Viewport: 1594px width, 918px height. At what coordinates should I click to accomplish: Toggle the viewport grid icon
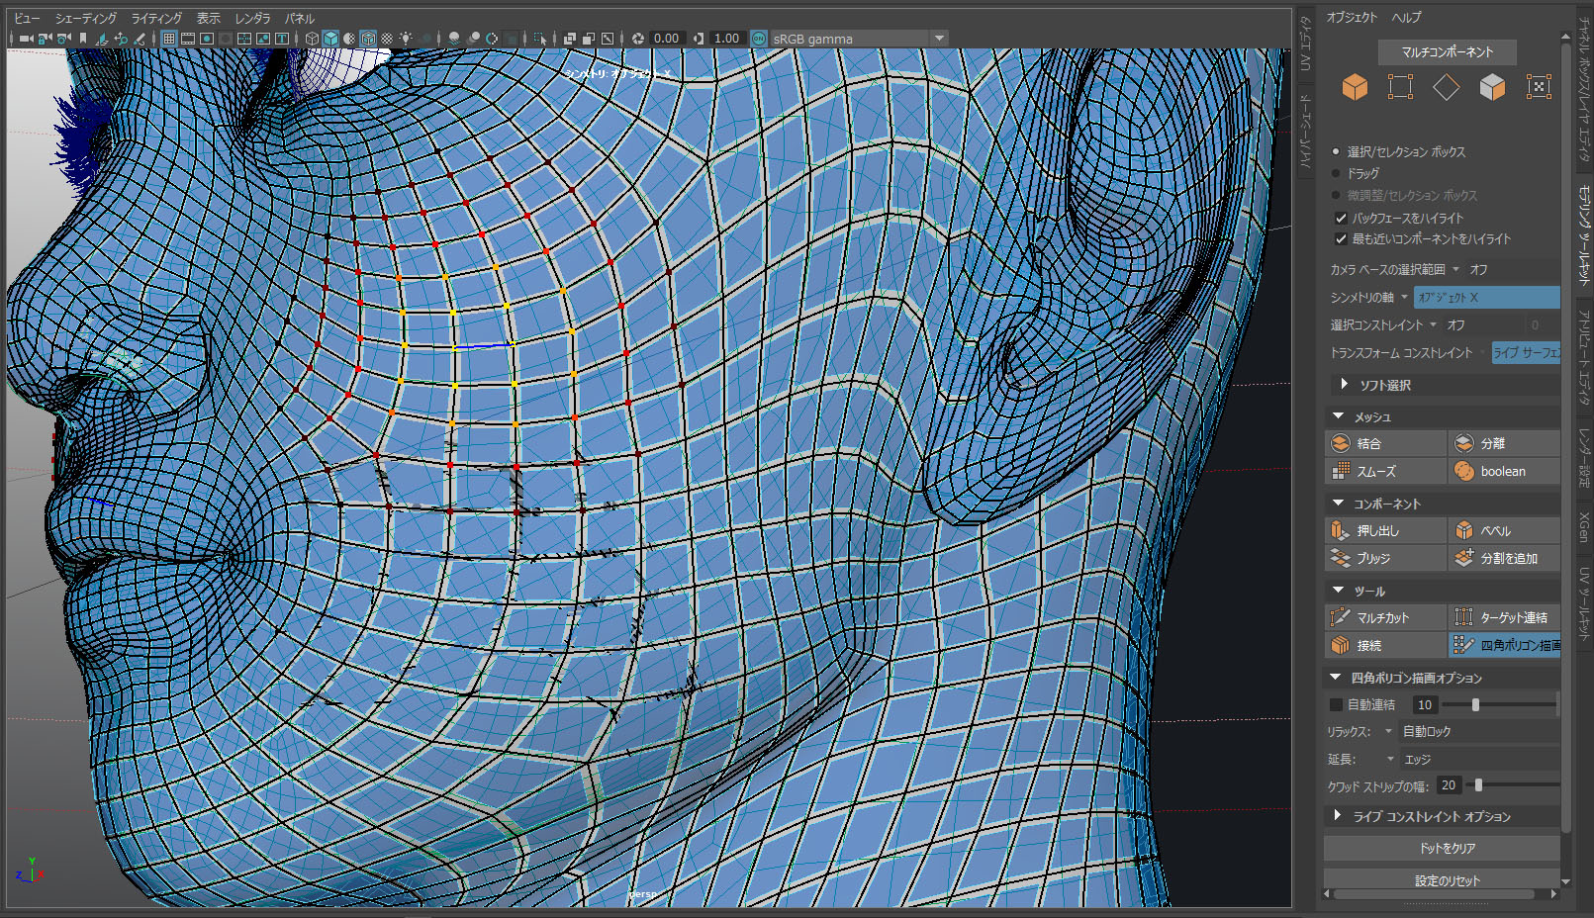tap(169, 39)
